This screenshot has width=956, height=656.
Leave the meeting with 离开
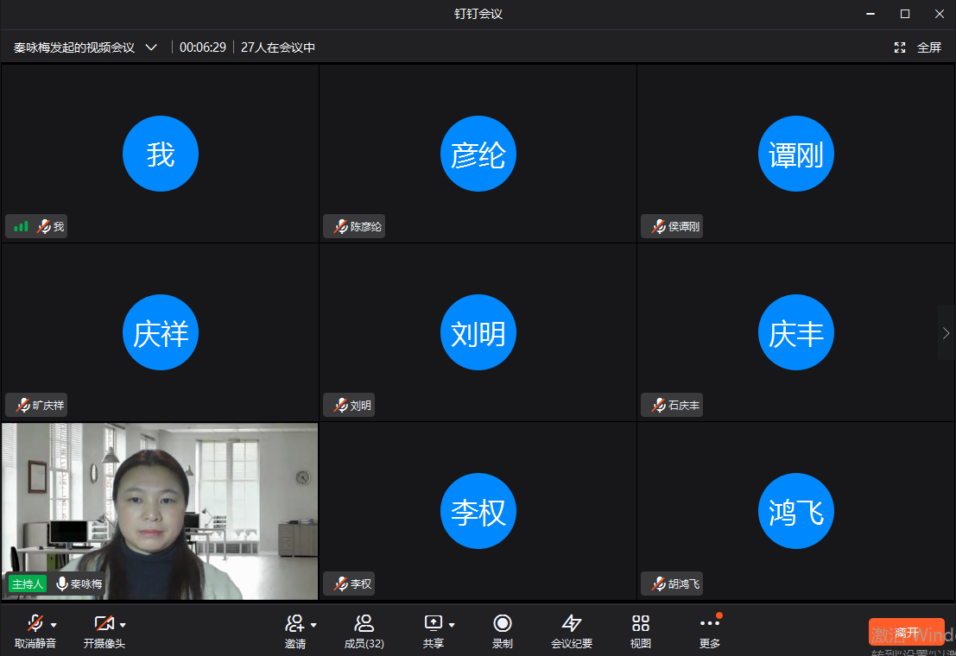[x=906, y=632]
